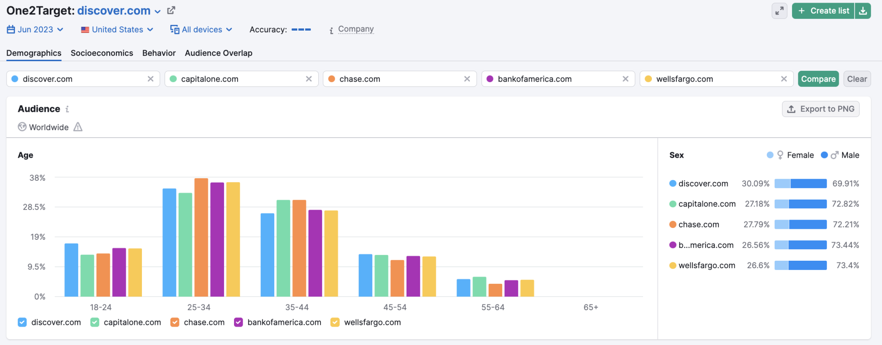Viewport: 882px width, 345px height.
Task: Remove capitalone.com with its X icon
Action: point(309,79)
